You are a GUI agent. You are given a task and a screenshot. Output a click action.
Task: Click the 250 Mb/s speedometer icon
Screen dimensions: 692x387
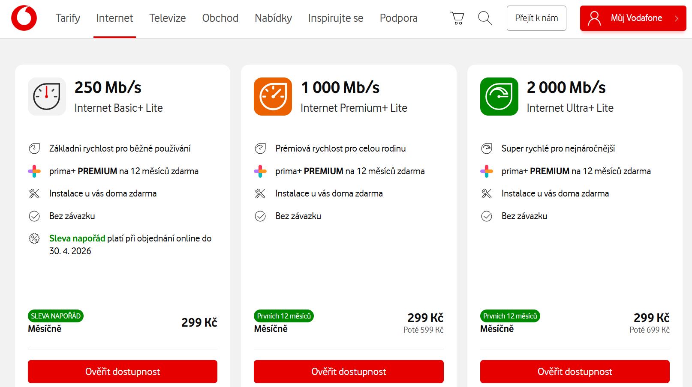47,96
